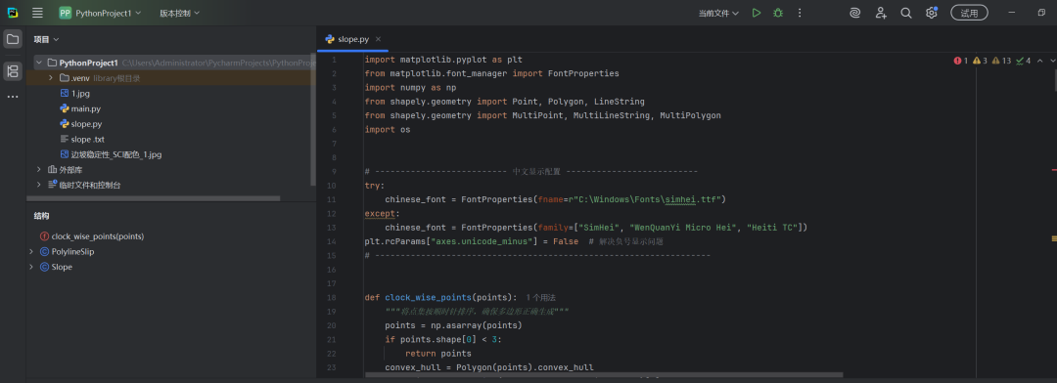Expand the .venv folder

pyautogui.click(x=51, y=78)
